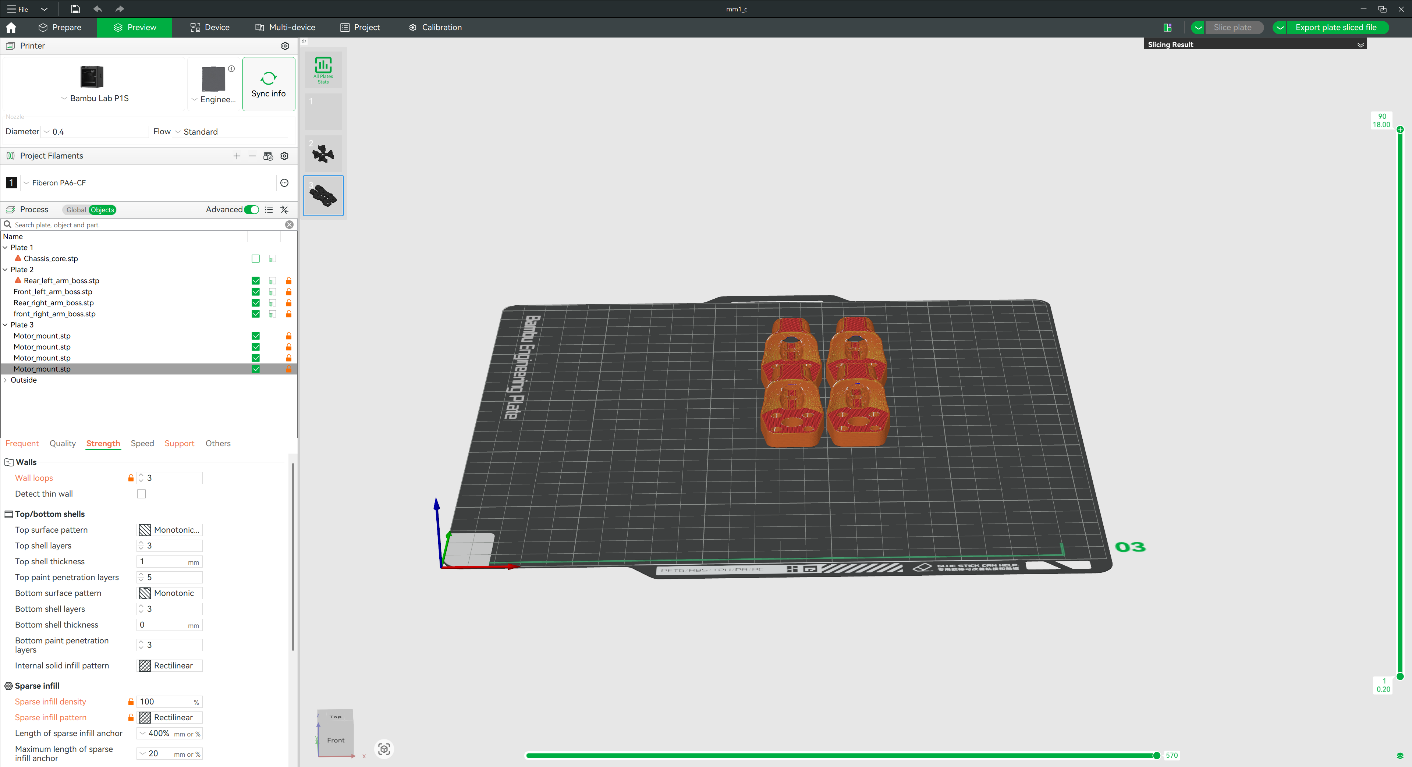This screenshot has height=767, width=1412.
Task: Expand the Outside group in the object list
Action: point(5,379)
